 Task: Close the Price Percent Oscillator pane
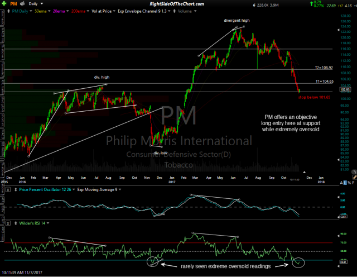(x=8, y=190)
